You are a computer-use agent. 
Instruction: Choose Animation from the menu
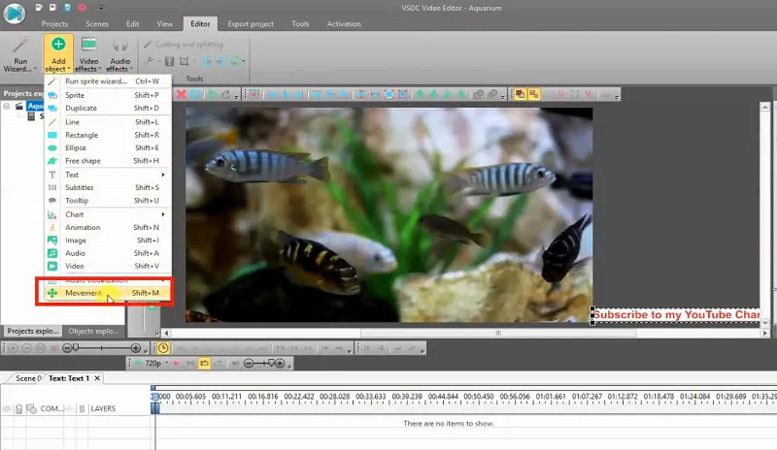coord(108,227)
